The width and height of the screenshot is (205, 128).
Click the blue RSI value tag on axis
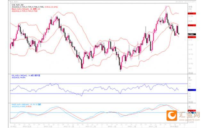[x=192, y=90]
